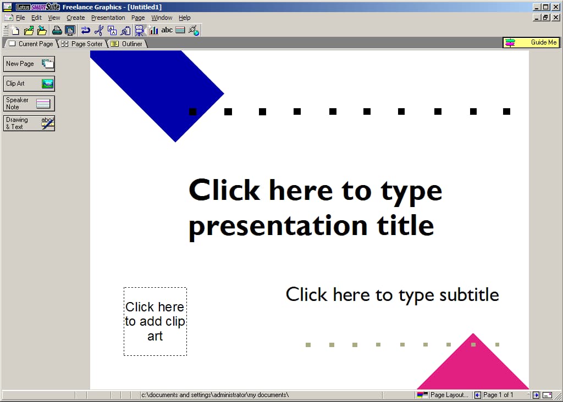
Task: Run screen show using monitor icon
Action: [x=70, y=31]
